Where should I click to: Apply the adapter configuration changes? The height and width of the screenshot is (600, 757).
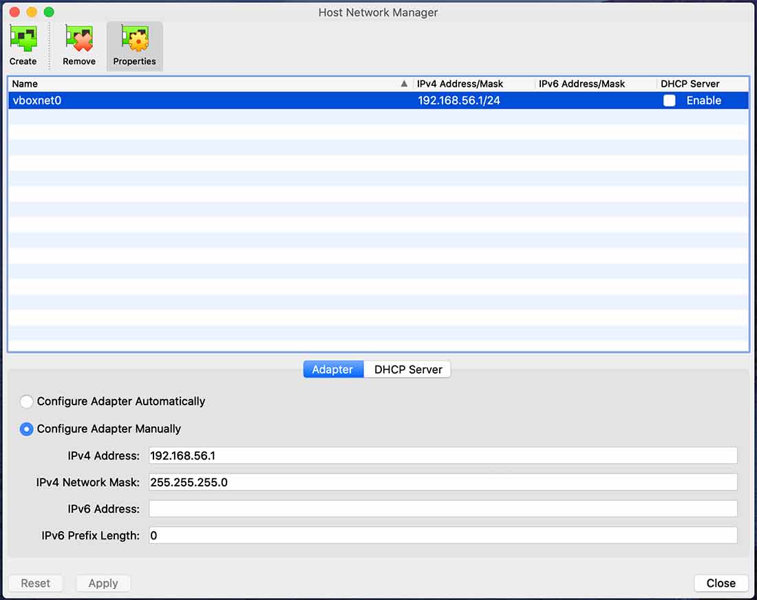click(103, 583)
